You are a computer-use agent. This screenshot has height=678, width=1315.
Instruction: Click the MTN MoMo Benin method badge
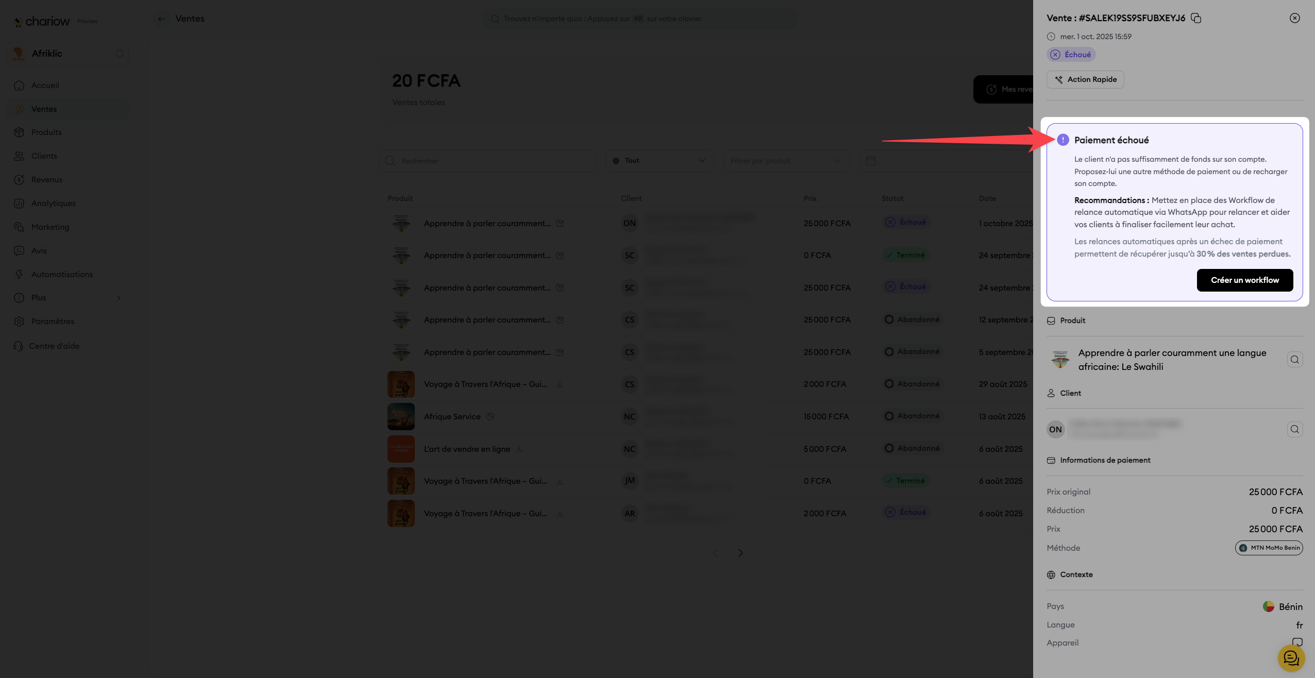click(1269, 548)
